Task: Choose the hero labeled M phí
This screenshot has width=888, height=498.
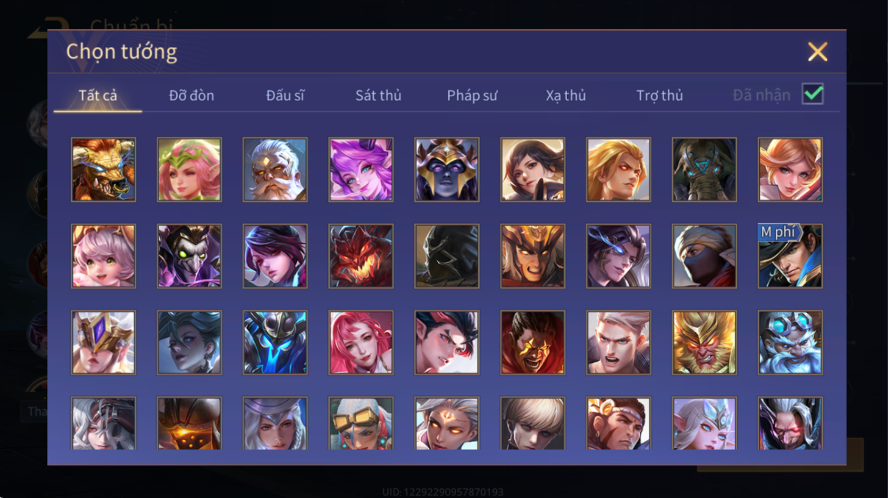Action: [790, 256]
